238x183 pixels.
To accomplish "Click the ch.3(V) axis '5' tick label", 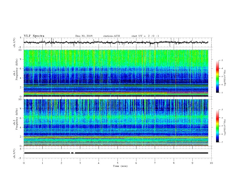I will 21,149.
